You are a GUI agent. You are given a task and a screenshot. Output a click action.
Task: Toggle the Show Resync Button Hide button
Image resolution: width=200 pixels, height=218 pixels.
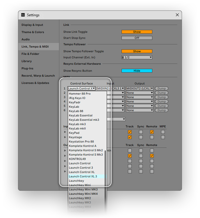pyautogui.click(x=137, y=71)
